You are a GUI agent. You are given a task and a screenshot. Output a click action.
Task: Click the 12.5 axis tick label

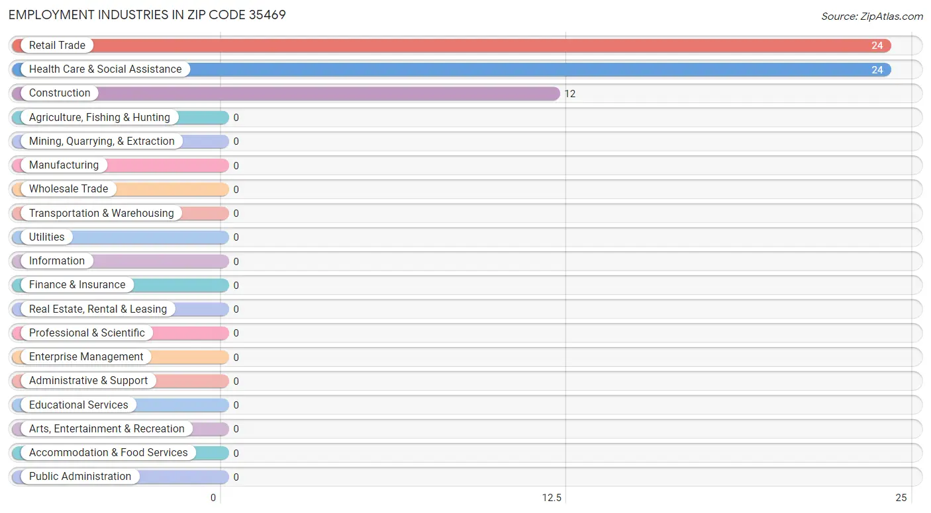pos(552,498)
